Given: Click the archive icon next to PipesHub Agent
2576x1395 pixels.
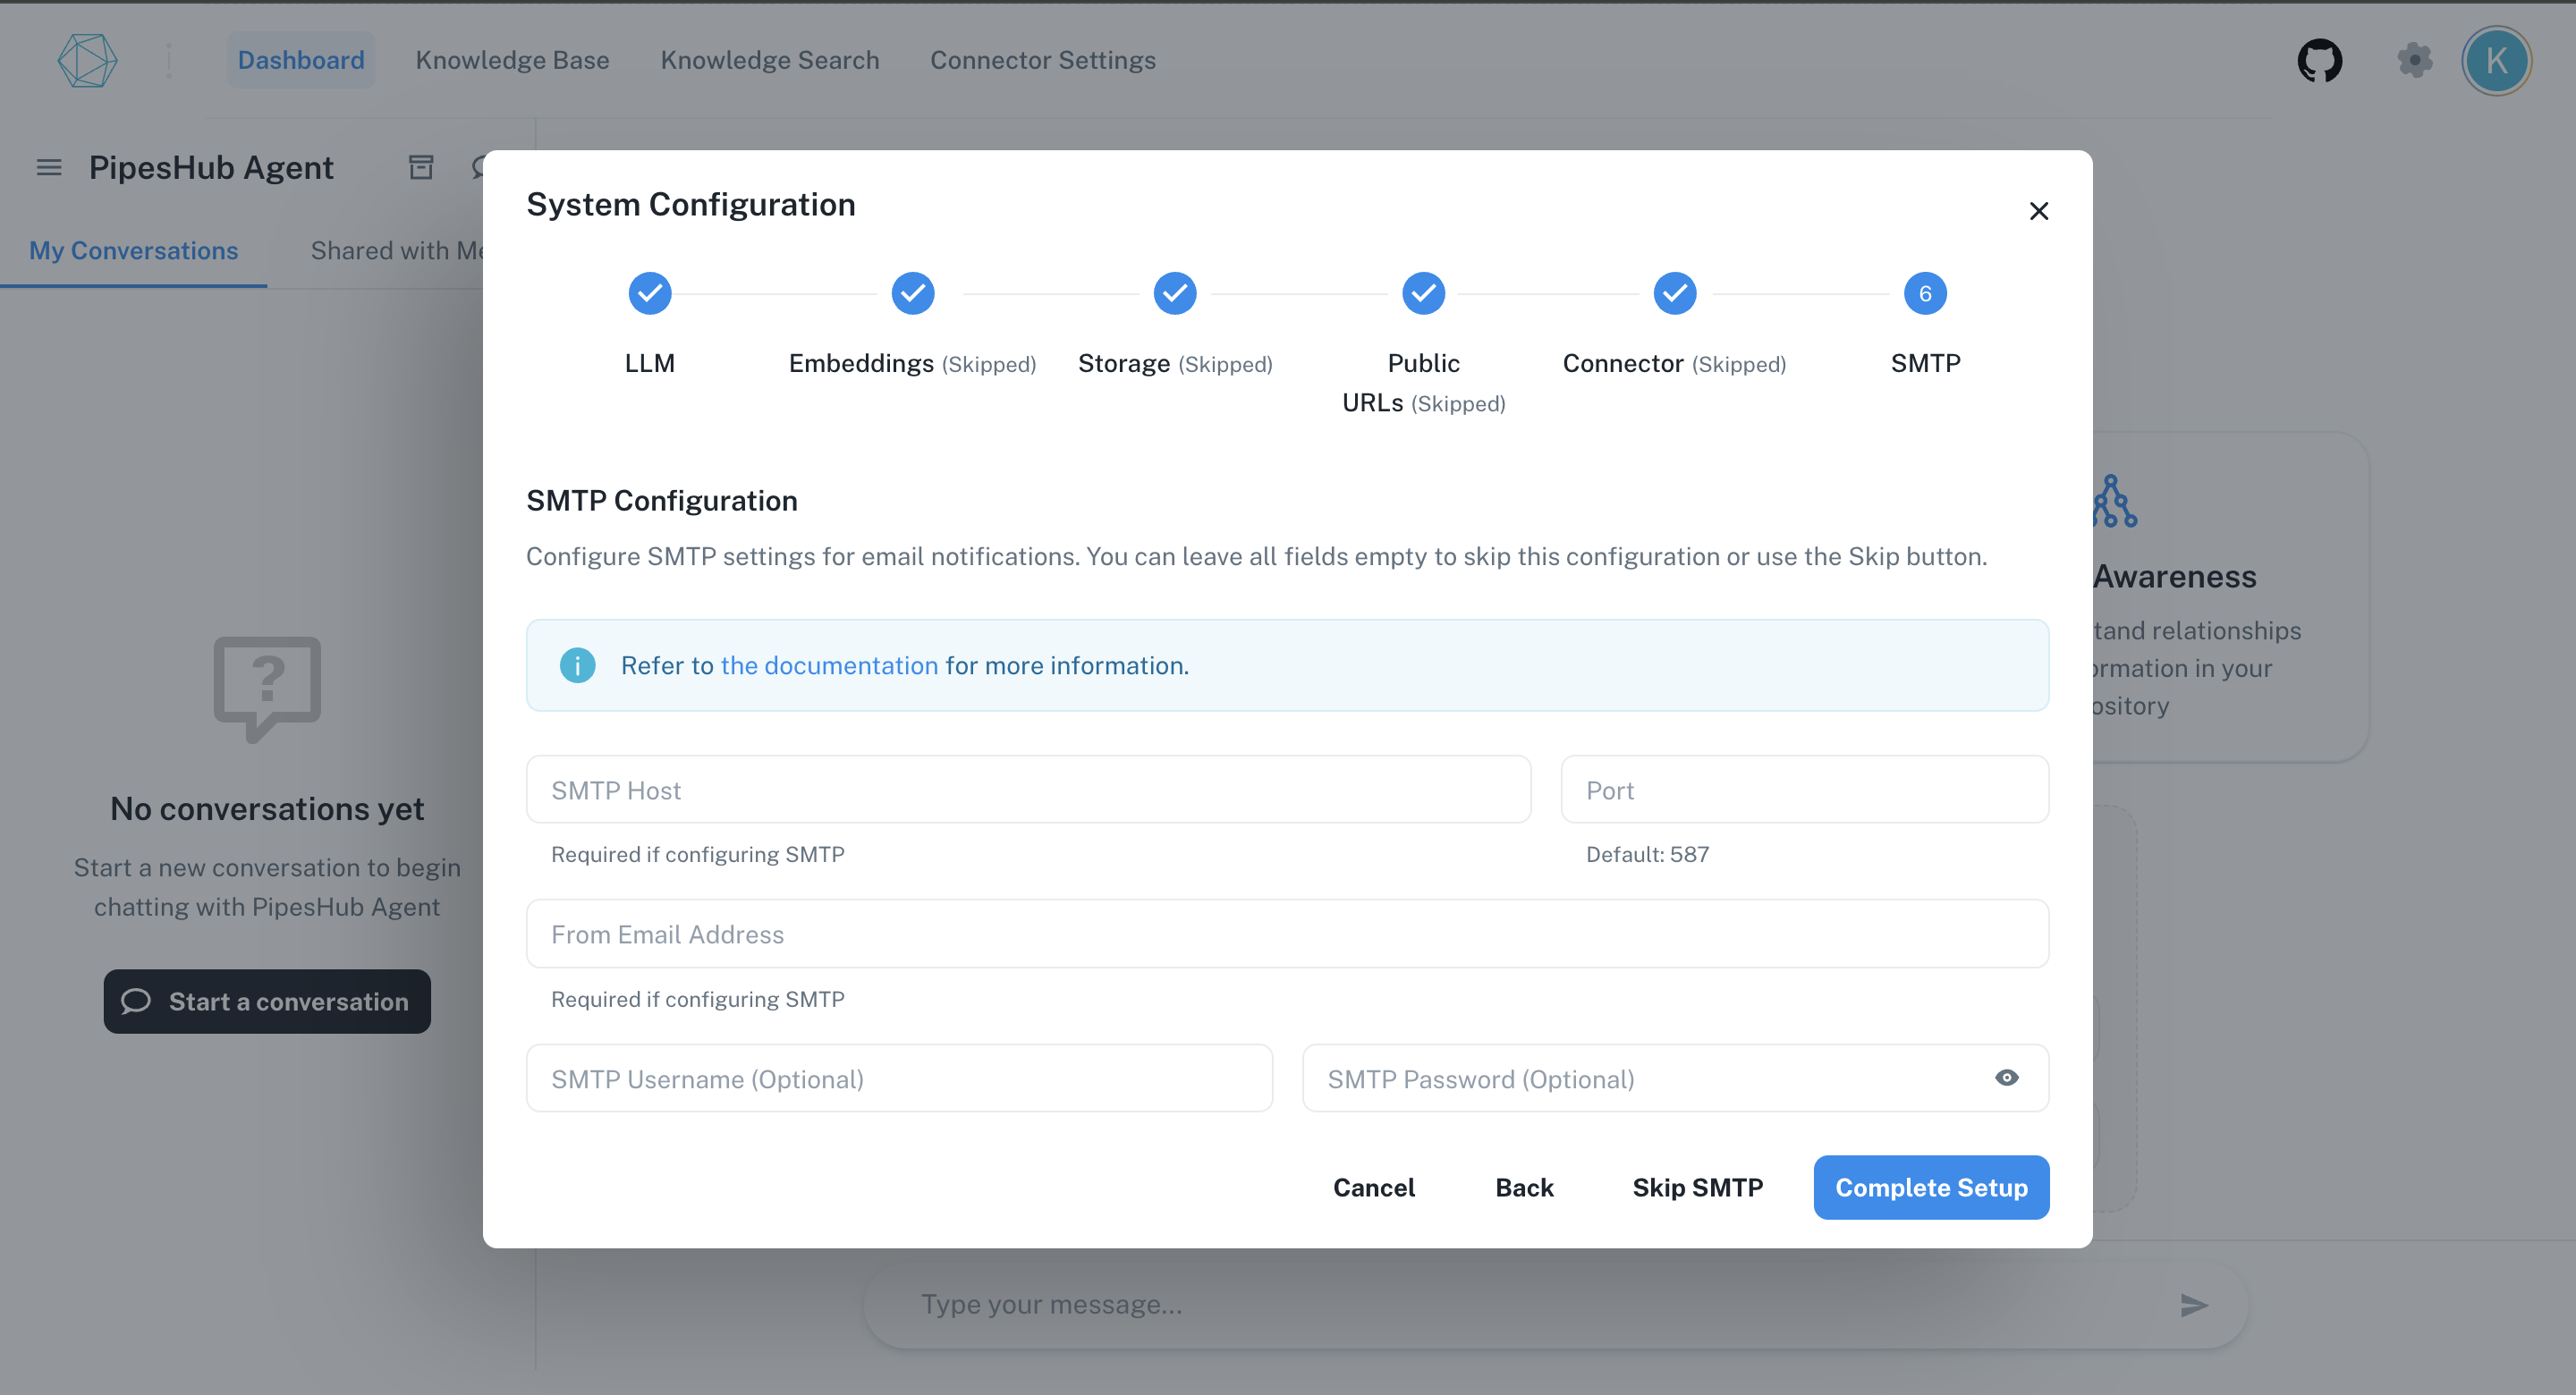Looking at the screenshot, I should 420,167.
